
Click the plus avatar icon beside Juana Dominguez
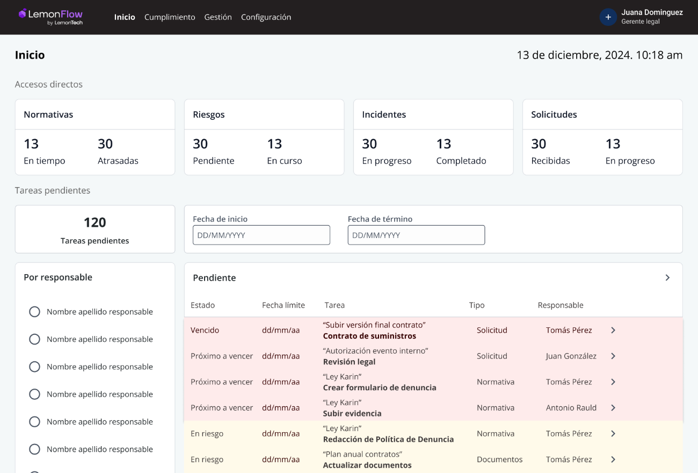(x=608, y=17)
